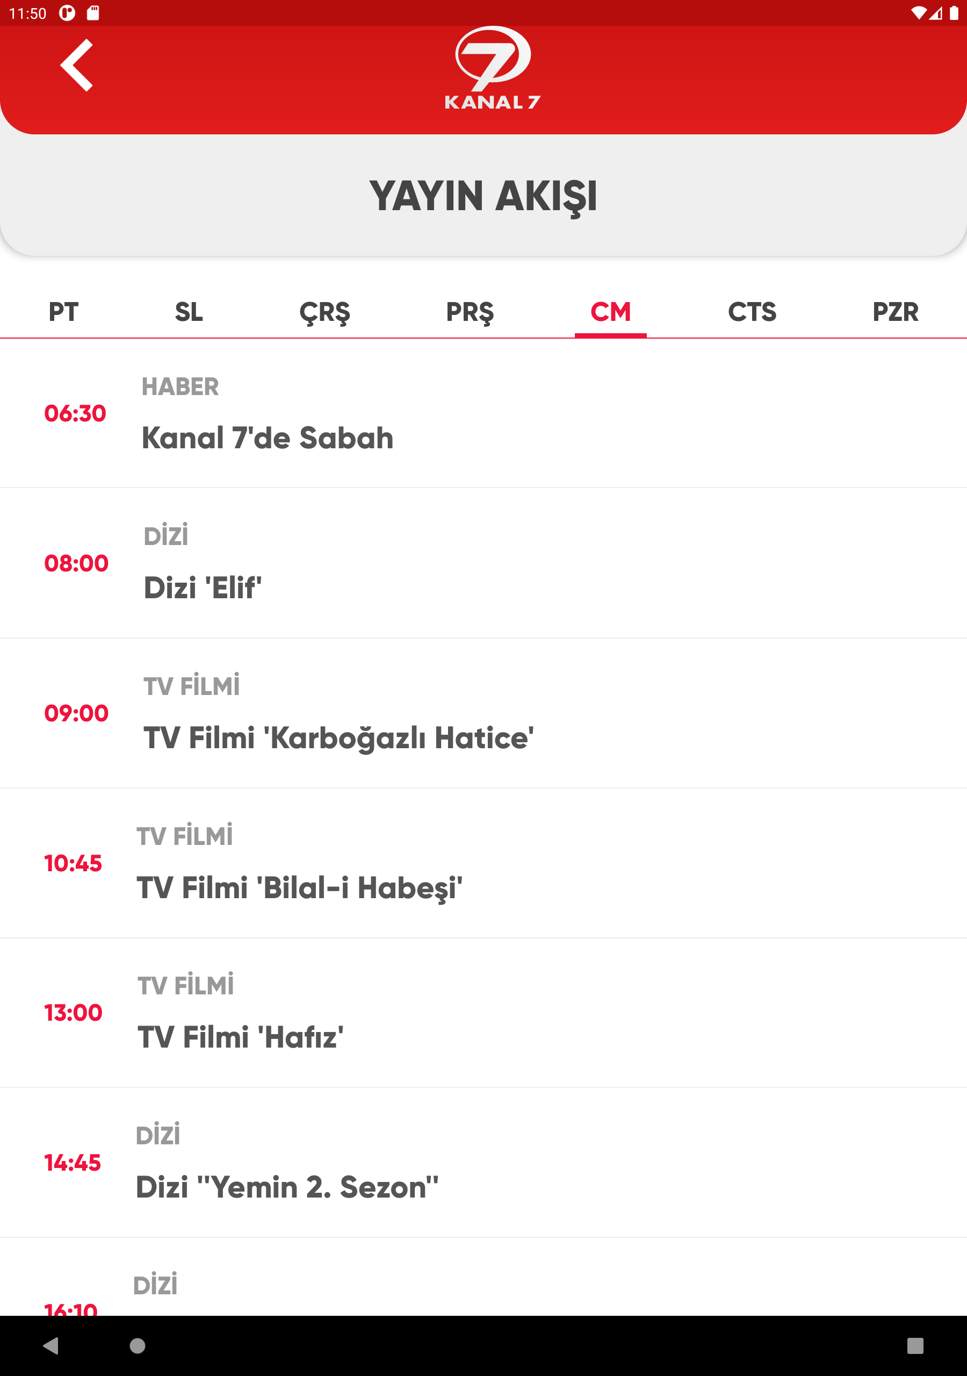Tap Android recent apps square
This screenshot has height=1376, width=967.
(x=915, y=1345)
